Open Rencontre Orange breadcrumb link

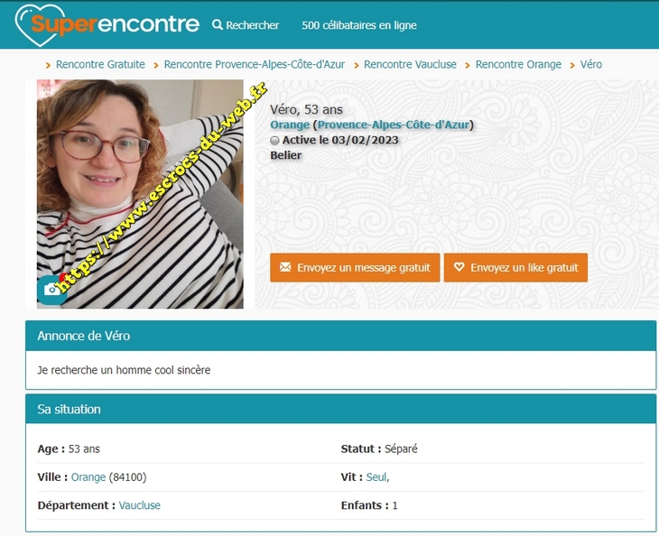[x=518, y=64]
